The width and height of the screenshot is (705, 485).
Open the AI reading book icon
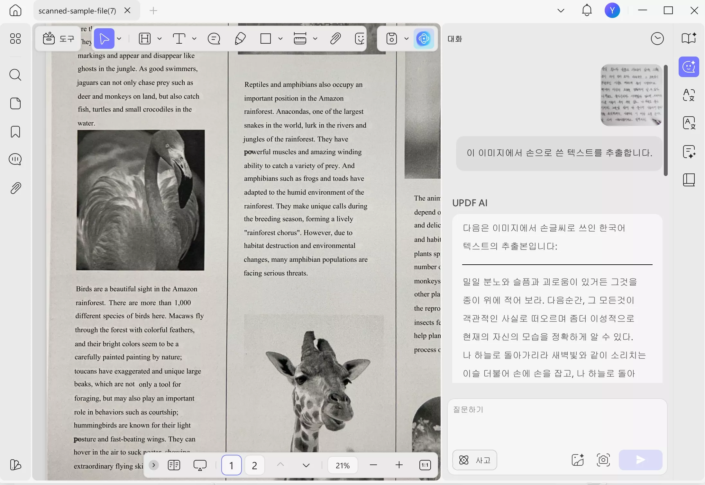pyautogui.click(x=689, y=38)
